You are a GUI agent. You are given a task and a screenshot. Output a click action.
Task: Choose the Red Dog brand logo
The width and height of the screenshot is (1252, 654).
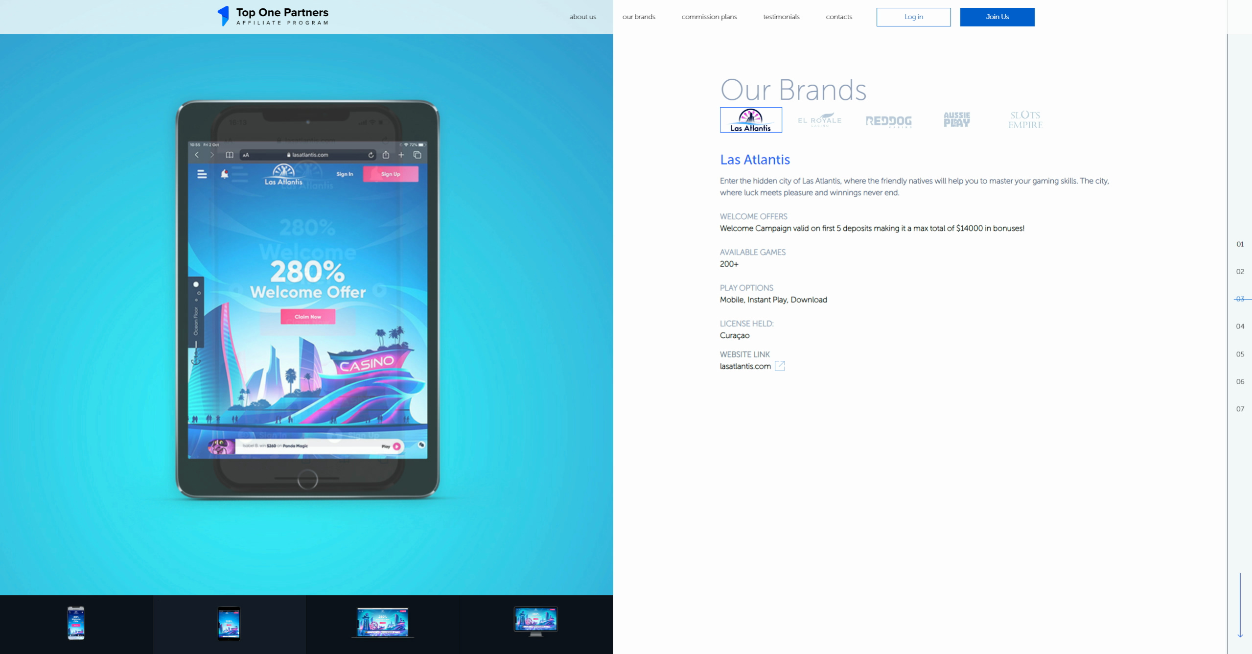pyautogui.click(x=888, y=121)
